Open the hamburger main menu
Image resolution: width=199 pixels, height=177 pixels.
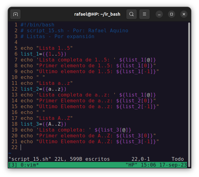(x=144, y=14)
